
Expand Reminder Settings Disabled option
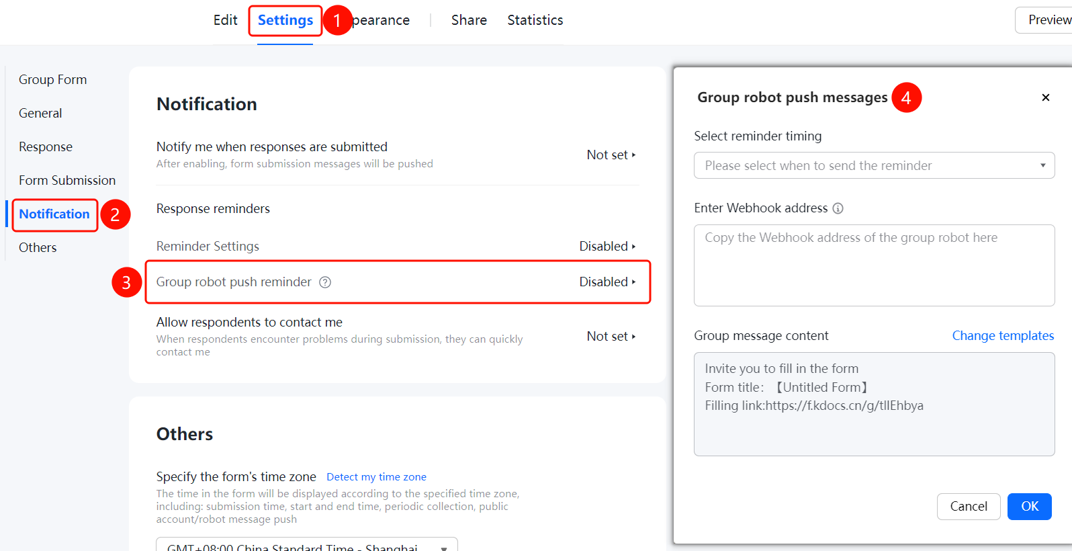[x=607, y=246]
